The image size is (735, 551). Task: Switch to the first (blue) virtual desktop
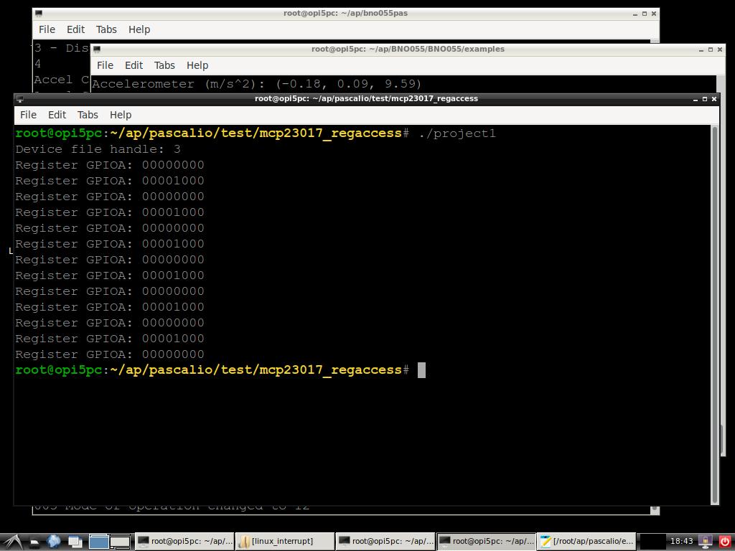[99, 542]
